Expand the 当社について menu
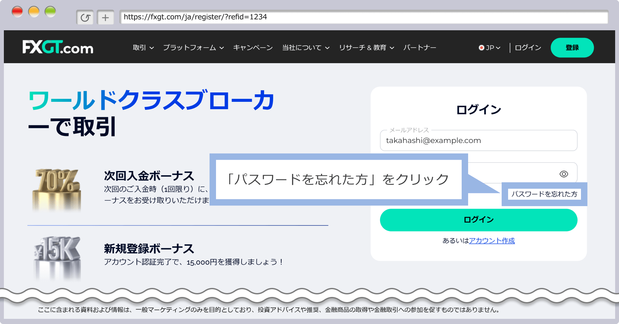Viewport: 619px width, 324px height. coord(306,48)
